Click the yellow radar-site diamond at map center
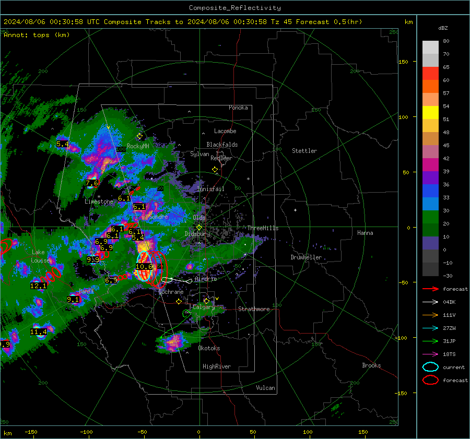The height and width of the screenshot is (439, 470). 199,228
